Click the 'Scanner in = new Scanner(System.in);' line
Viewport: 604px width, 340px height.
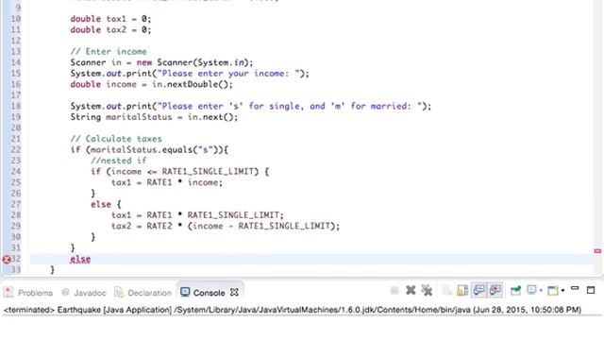pos(161,62)
